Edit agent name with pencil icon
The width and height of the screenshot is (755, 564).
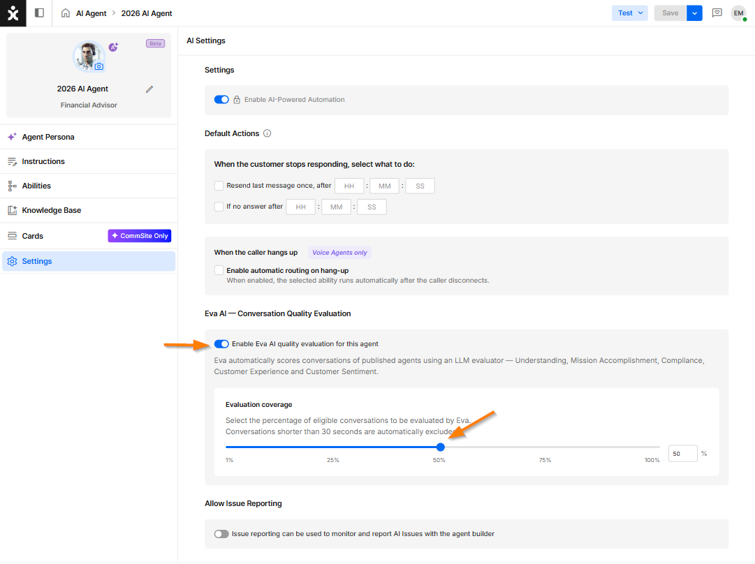(x=149, y=89)
